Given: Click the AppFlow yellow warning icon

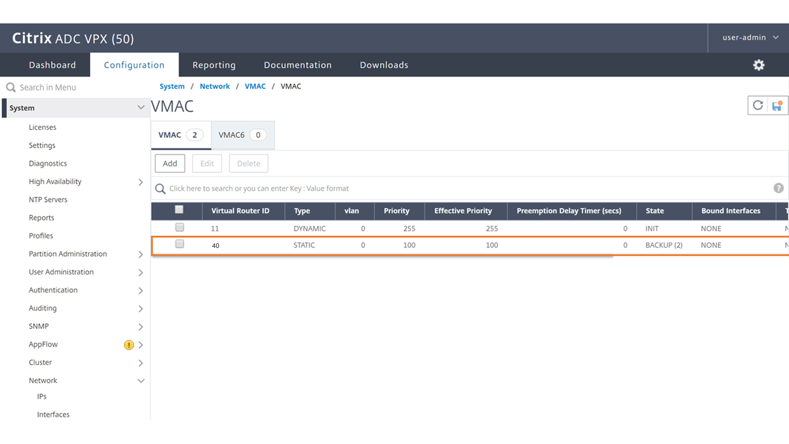Looking at the screenshot, I should (x=129, y=345).
